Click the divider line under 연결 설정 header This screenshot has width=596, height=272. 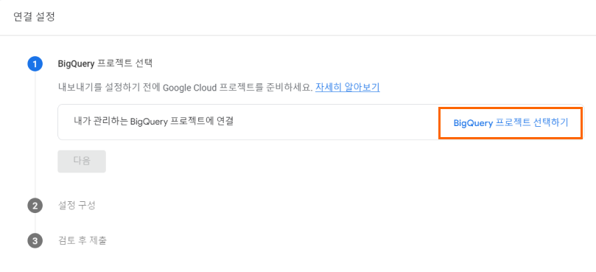click(298, 35)
